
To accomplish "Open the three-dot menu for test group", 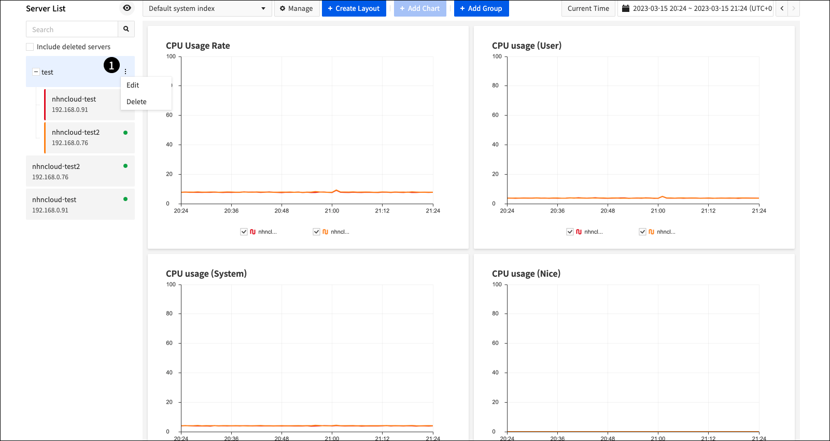I will click(125, 72).
